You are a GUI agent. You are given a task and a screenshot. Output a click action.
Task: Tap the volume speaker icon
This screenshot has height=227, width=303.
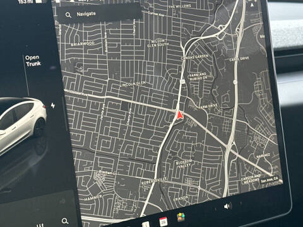pyautogui.click(x=227, y=206)
